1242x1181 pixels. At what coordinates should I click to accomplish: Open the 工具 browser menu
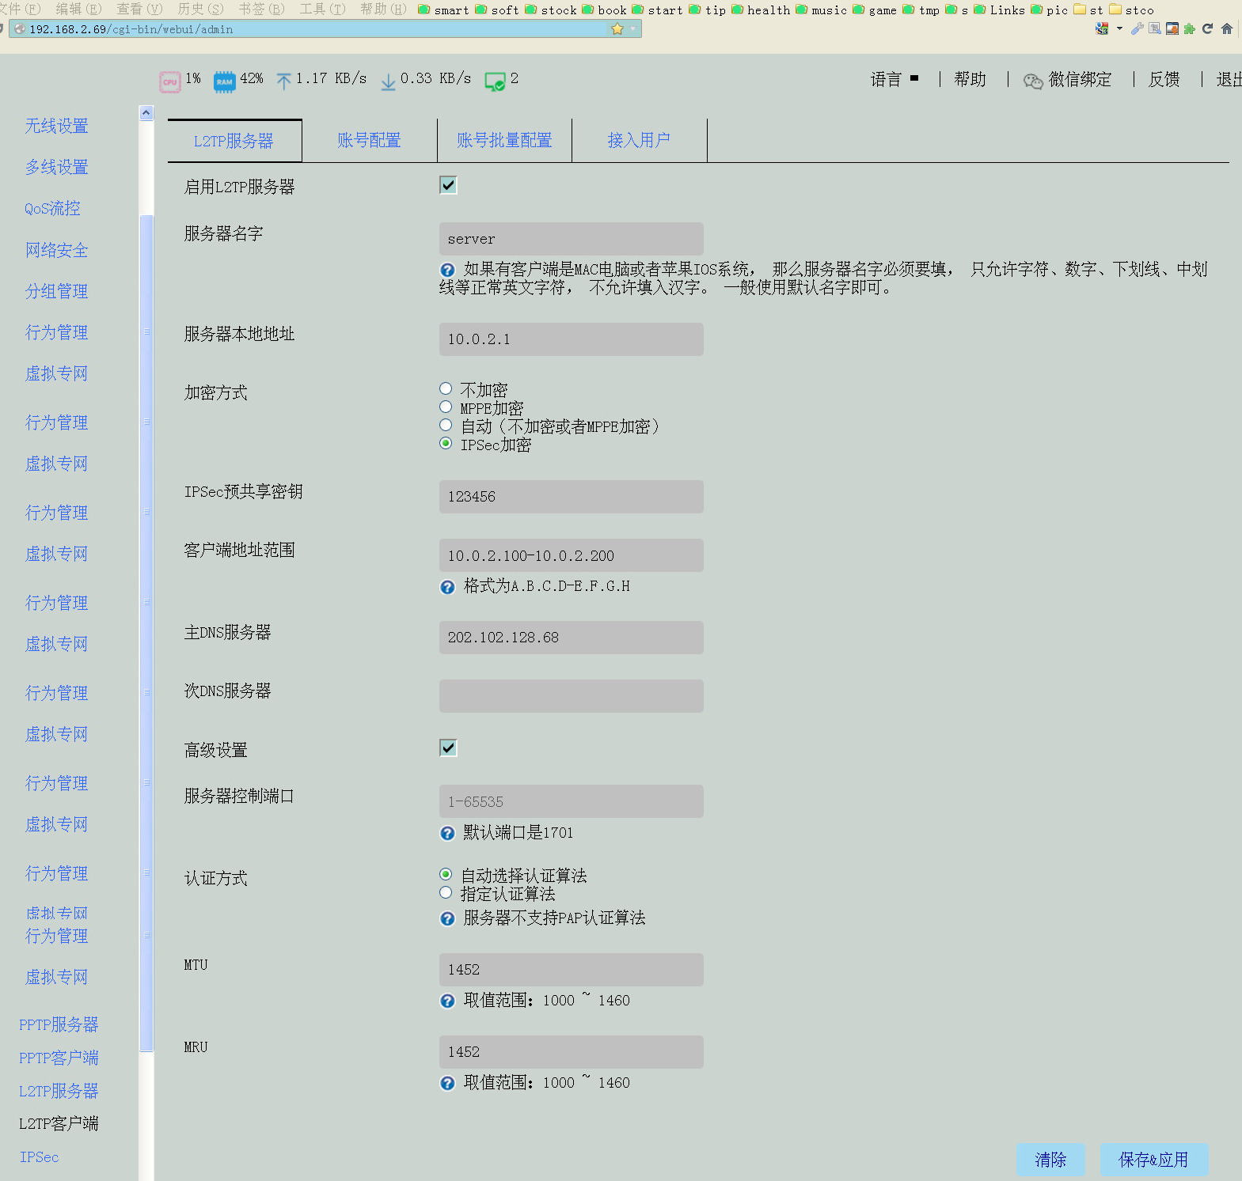(322, 9)
